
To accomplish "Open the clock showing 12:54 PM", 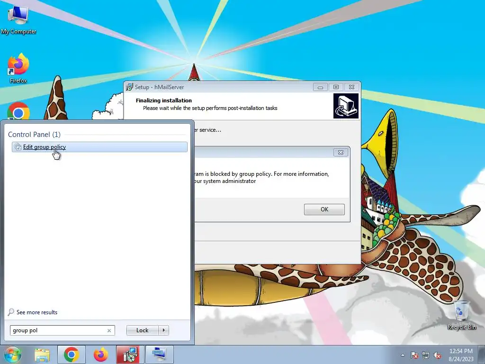I will point(461,355).
